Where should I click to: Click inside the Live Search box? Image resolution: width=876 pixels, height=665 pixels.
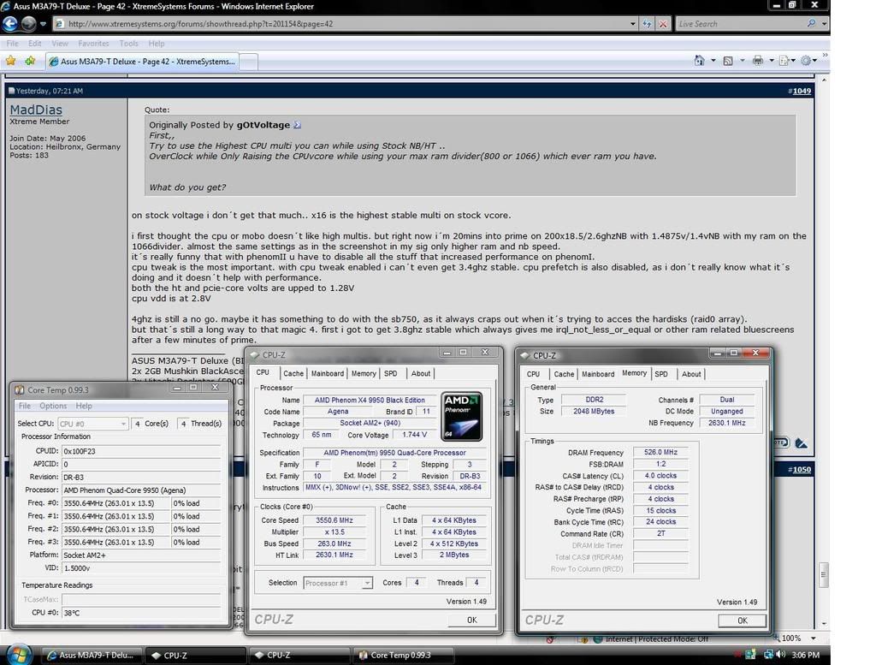pyautogui.click(x=740, y=24)
